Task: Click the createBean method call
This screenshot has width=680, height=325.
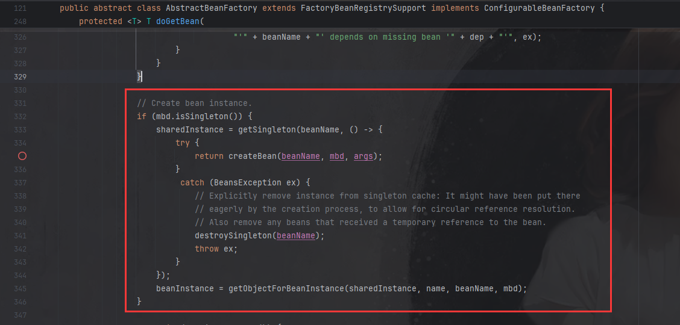Action: coord(253,156)
